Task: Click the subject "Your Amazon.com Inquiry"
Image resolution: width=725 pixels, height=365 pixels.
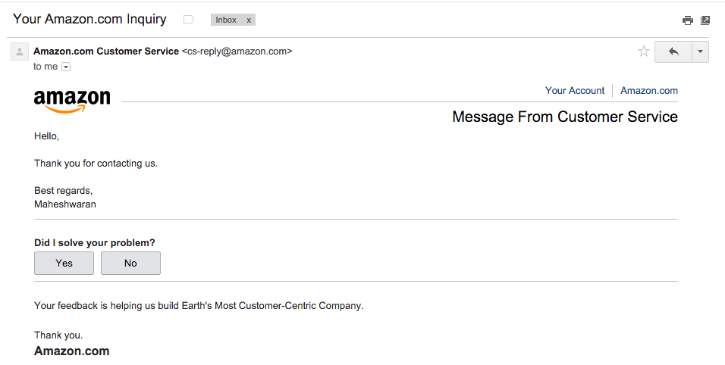Action: [92, 19]
